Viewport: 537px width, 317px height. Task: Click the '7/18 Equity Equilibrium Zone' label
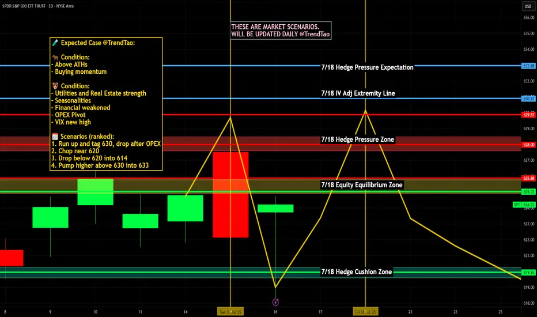[x=362, y=184]
